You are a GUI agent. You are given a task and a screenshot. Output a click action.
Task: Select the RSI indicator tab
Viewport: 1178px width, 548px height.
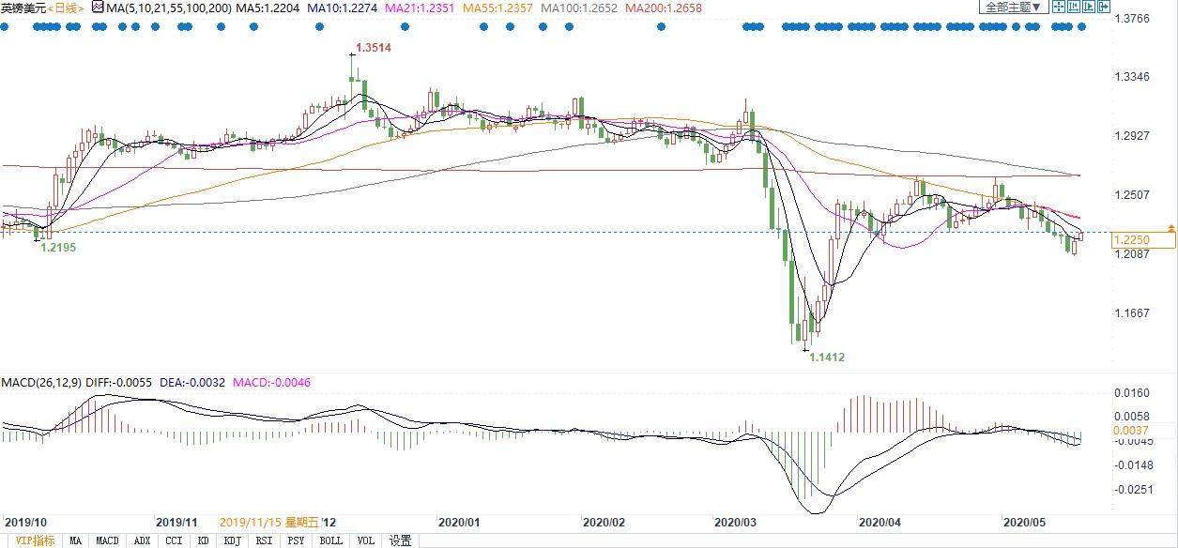tap(264, 540)
